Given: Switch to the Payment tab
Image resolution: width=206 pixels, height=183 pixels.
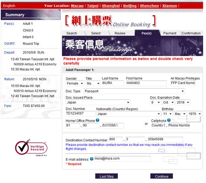Looking at the screenshot, I should (x=170, y=33).
